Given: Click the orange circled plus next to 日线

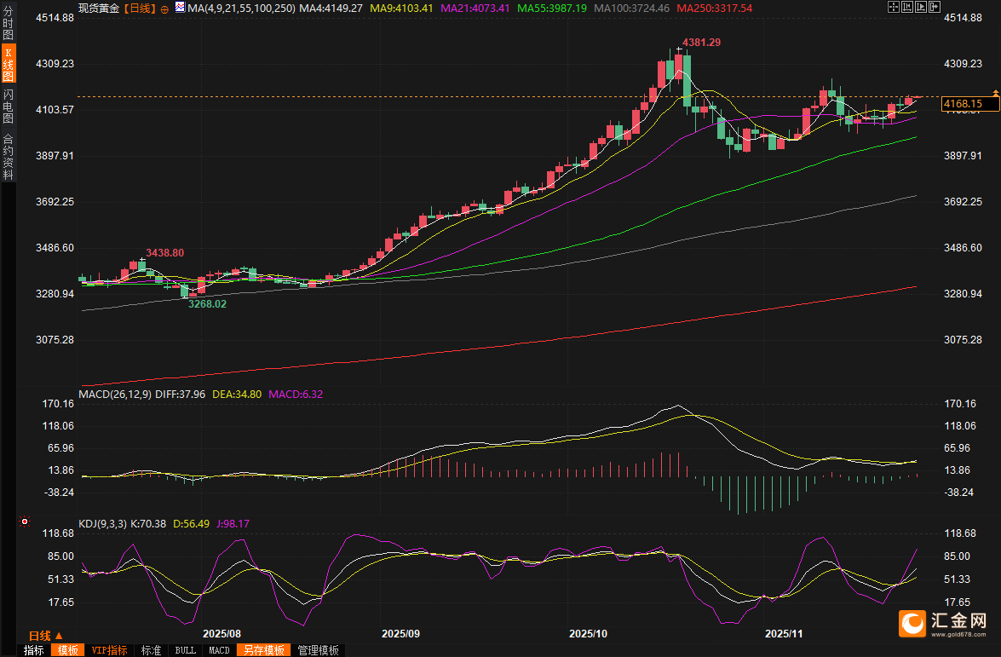Looking at the screenshot, I should pyautogui.click(x=164, y=8).
